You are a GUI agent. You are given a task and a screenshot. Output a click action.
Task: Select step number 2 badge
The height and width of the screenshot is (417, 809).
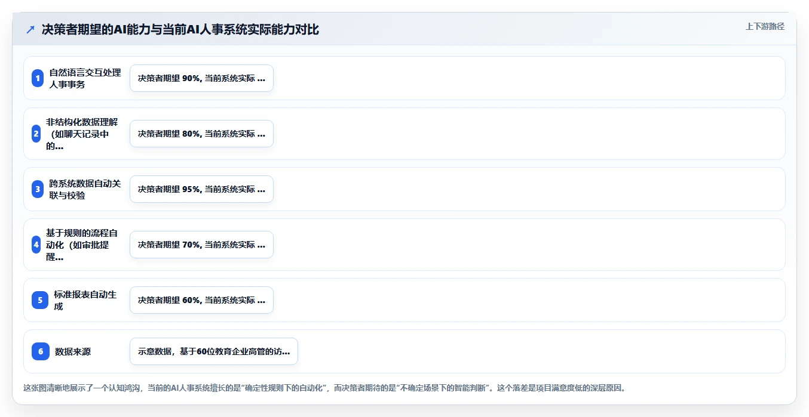click(x=36, y=134)
